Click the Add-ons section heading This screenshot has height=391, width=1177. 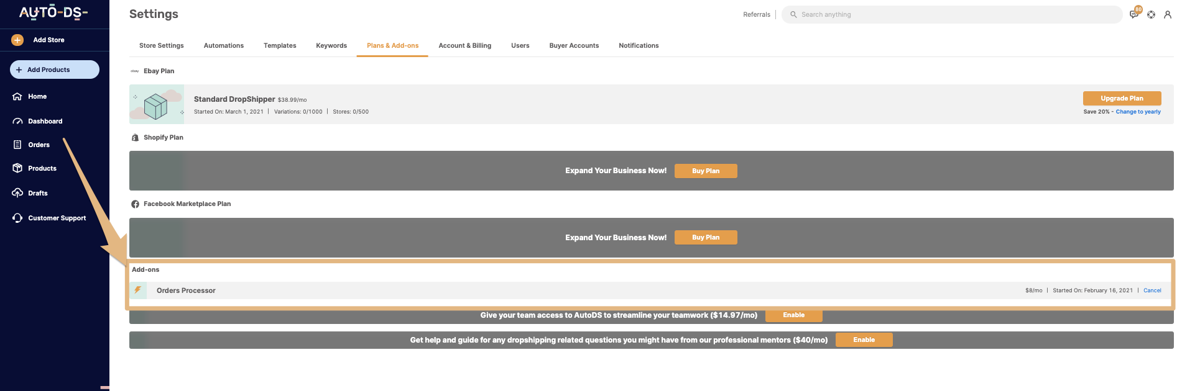click(x=145, y=269)
